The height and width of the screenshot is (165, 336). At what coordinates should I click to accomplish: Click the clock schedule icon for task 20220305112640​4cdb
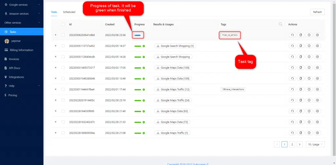click(x=309, y=57)
